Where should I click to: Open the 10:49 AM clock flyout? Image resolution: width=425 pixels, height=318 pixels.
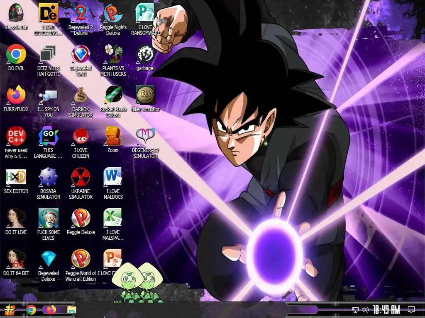click(386, 310)
